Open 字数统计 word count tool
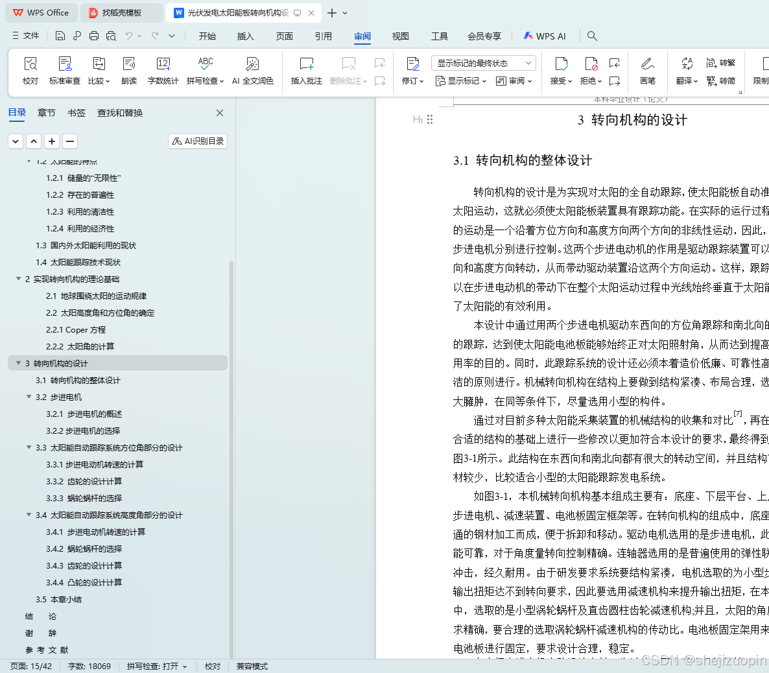 [163, 71]
